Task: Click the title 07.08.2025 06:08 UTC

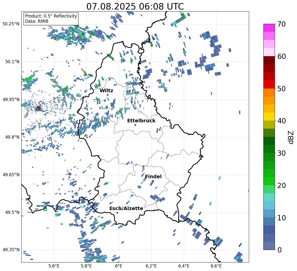Action: (x=135, y=7)
